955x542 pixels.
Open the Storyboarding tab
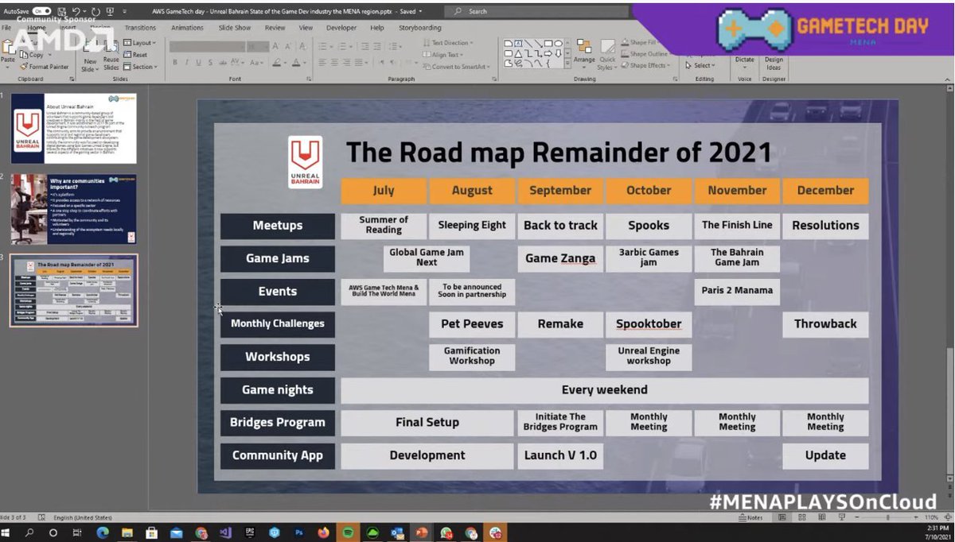(420, 27)
